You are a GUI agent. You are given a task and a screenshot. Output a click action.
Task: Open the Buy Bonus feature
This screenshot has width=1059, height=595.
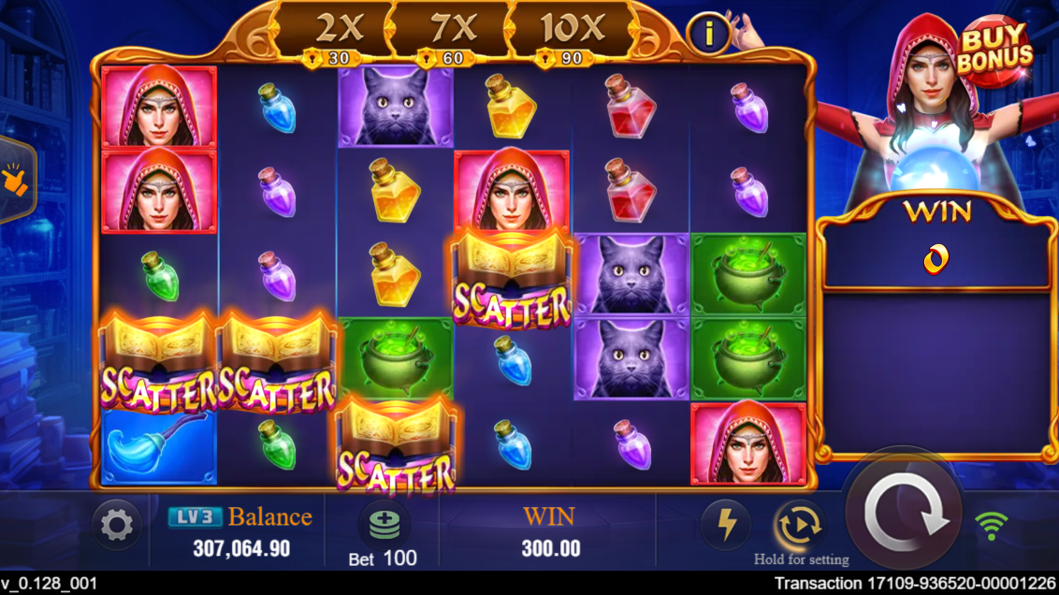coord(994,51)
